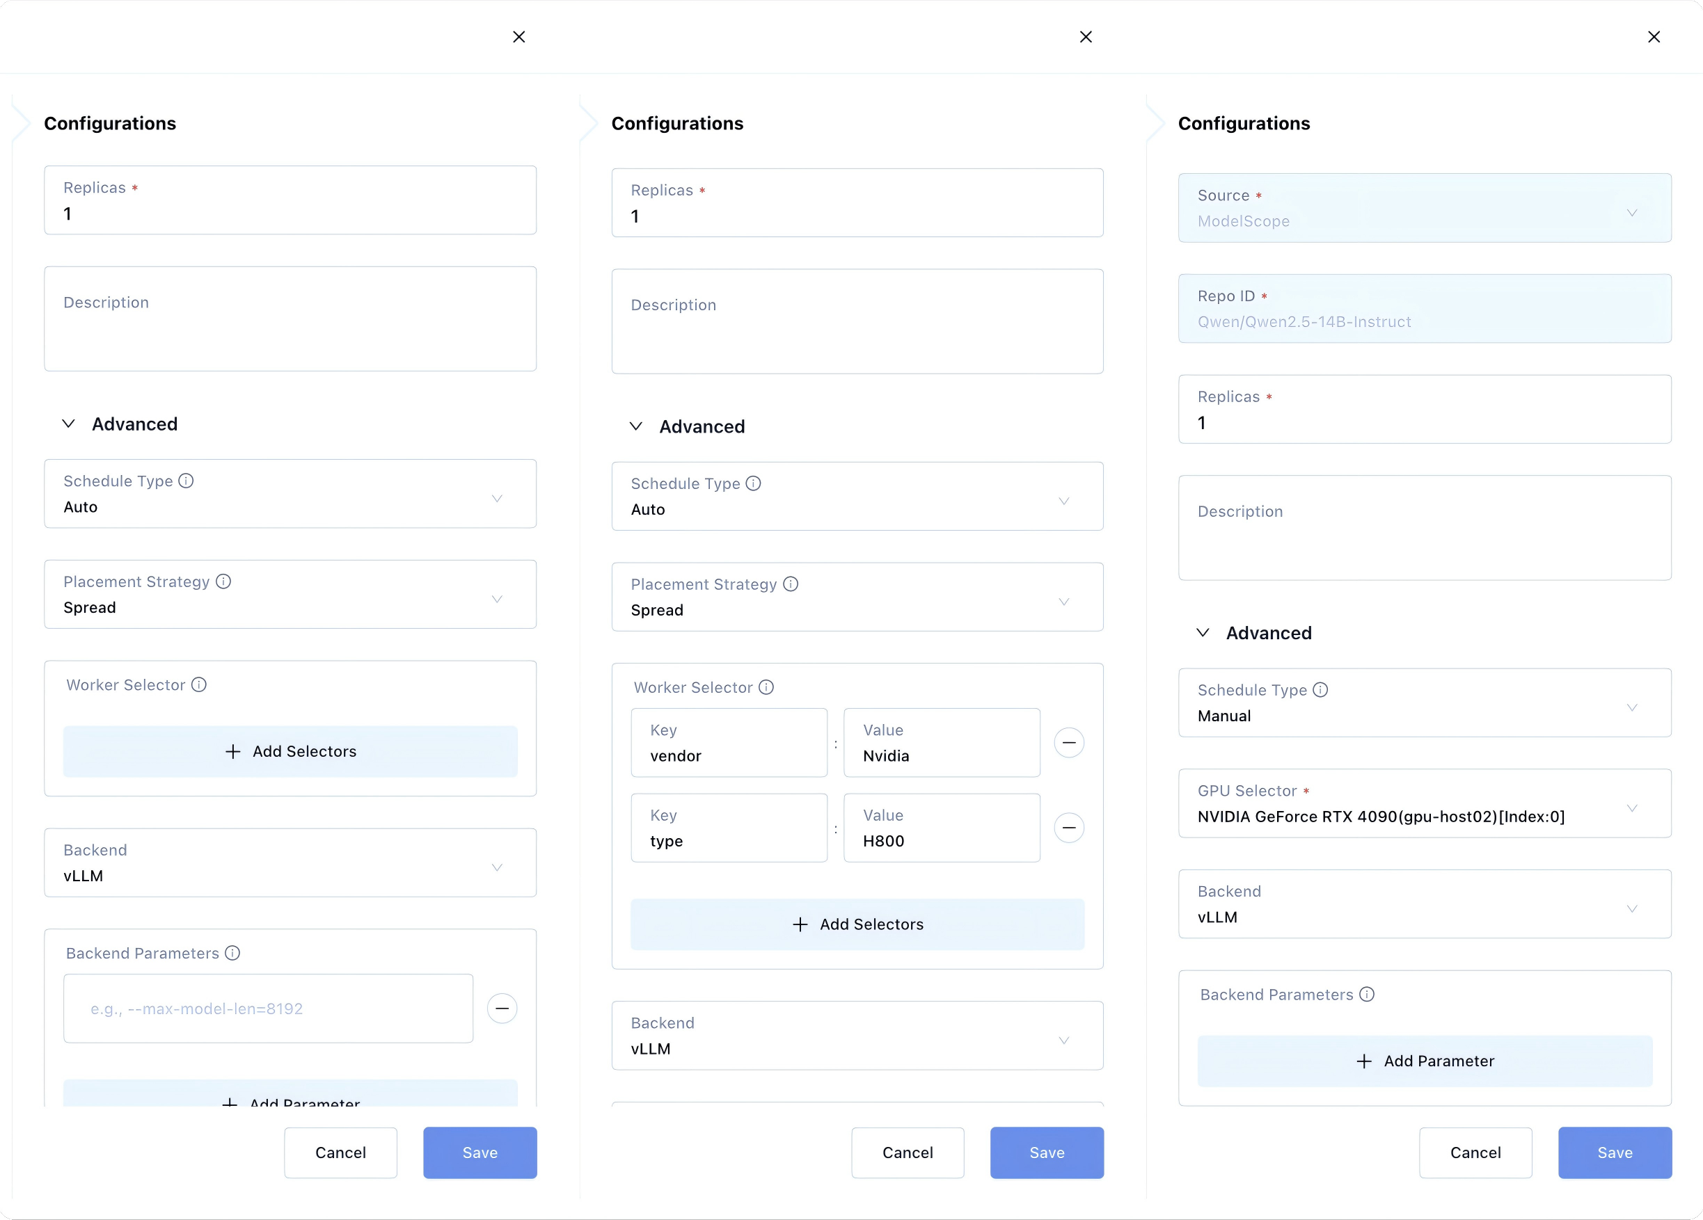Click info icon beside Manual Schedule Type

click(1320, 689)
